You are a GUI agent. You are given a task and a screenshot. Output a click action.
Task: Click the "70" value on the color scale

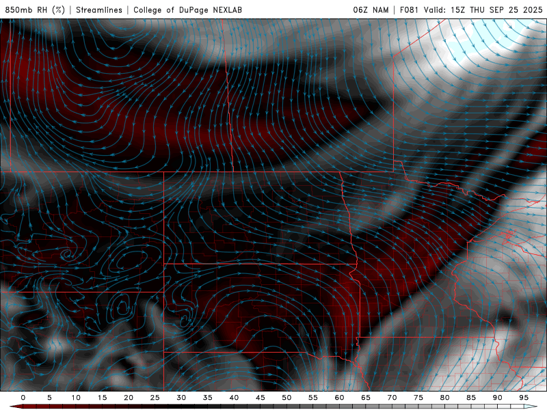point(392,398)
